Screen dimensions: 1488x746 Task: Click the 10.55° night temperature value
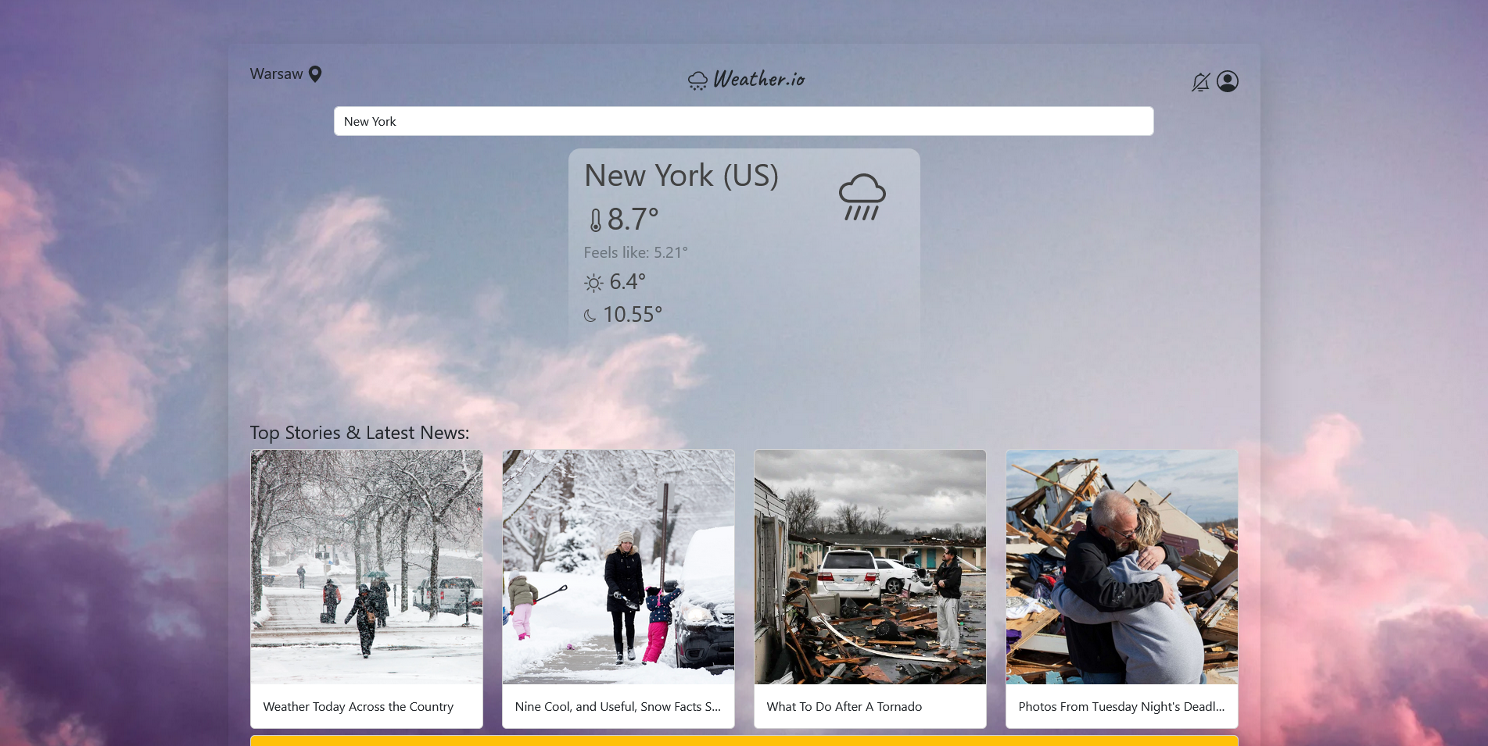point(633,315)
